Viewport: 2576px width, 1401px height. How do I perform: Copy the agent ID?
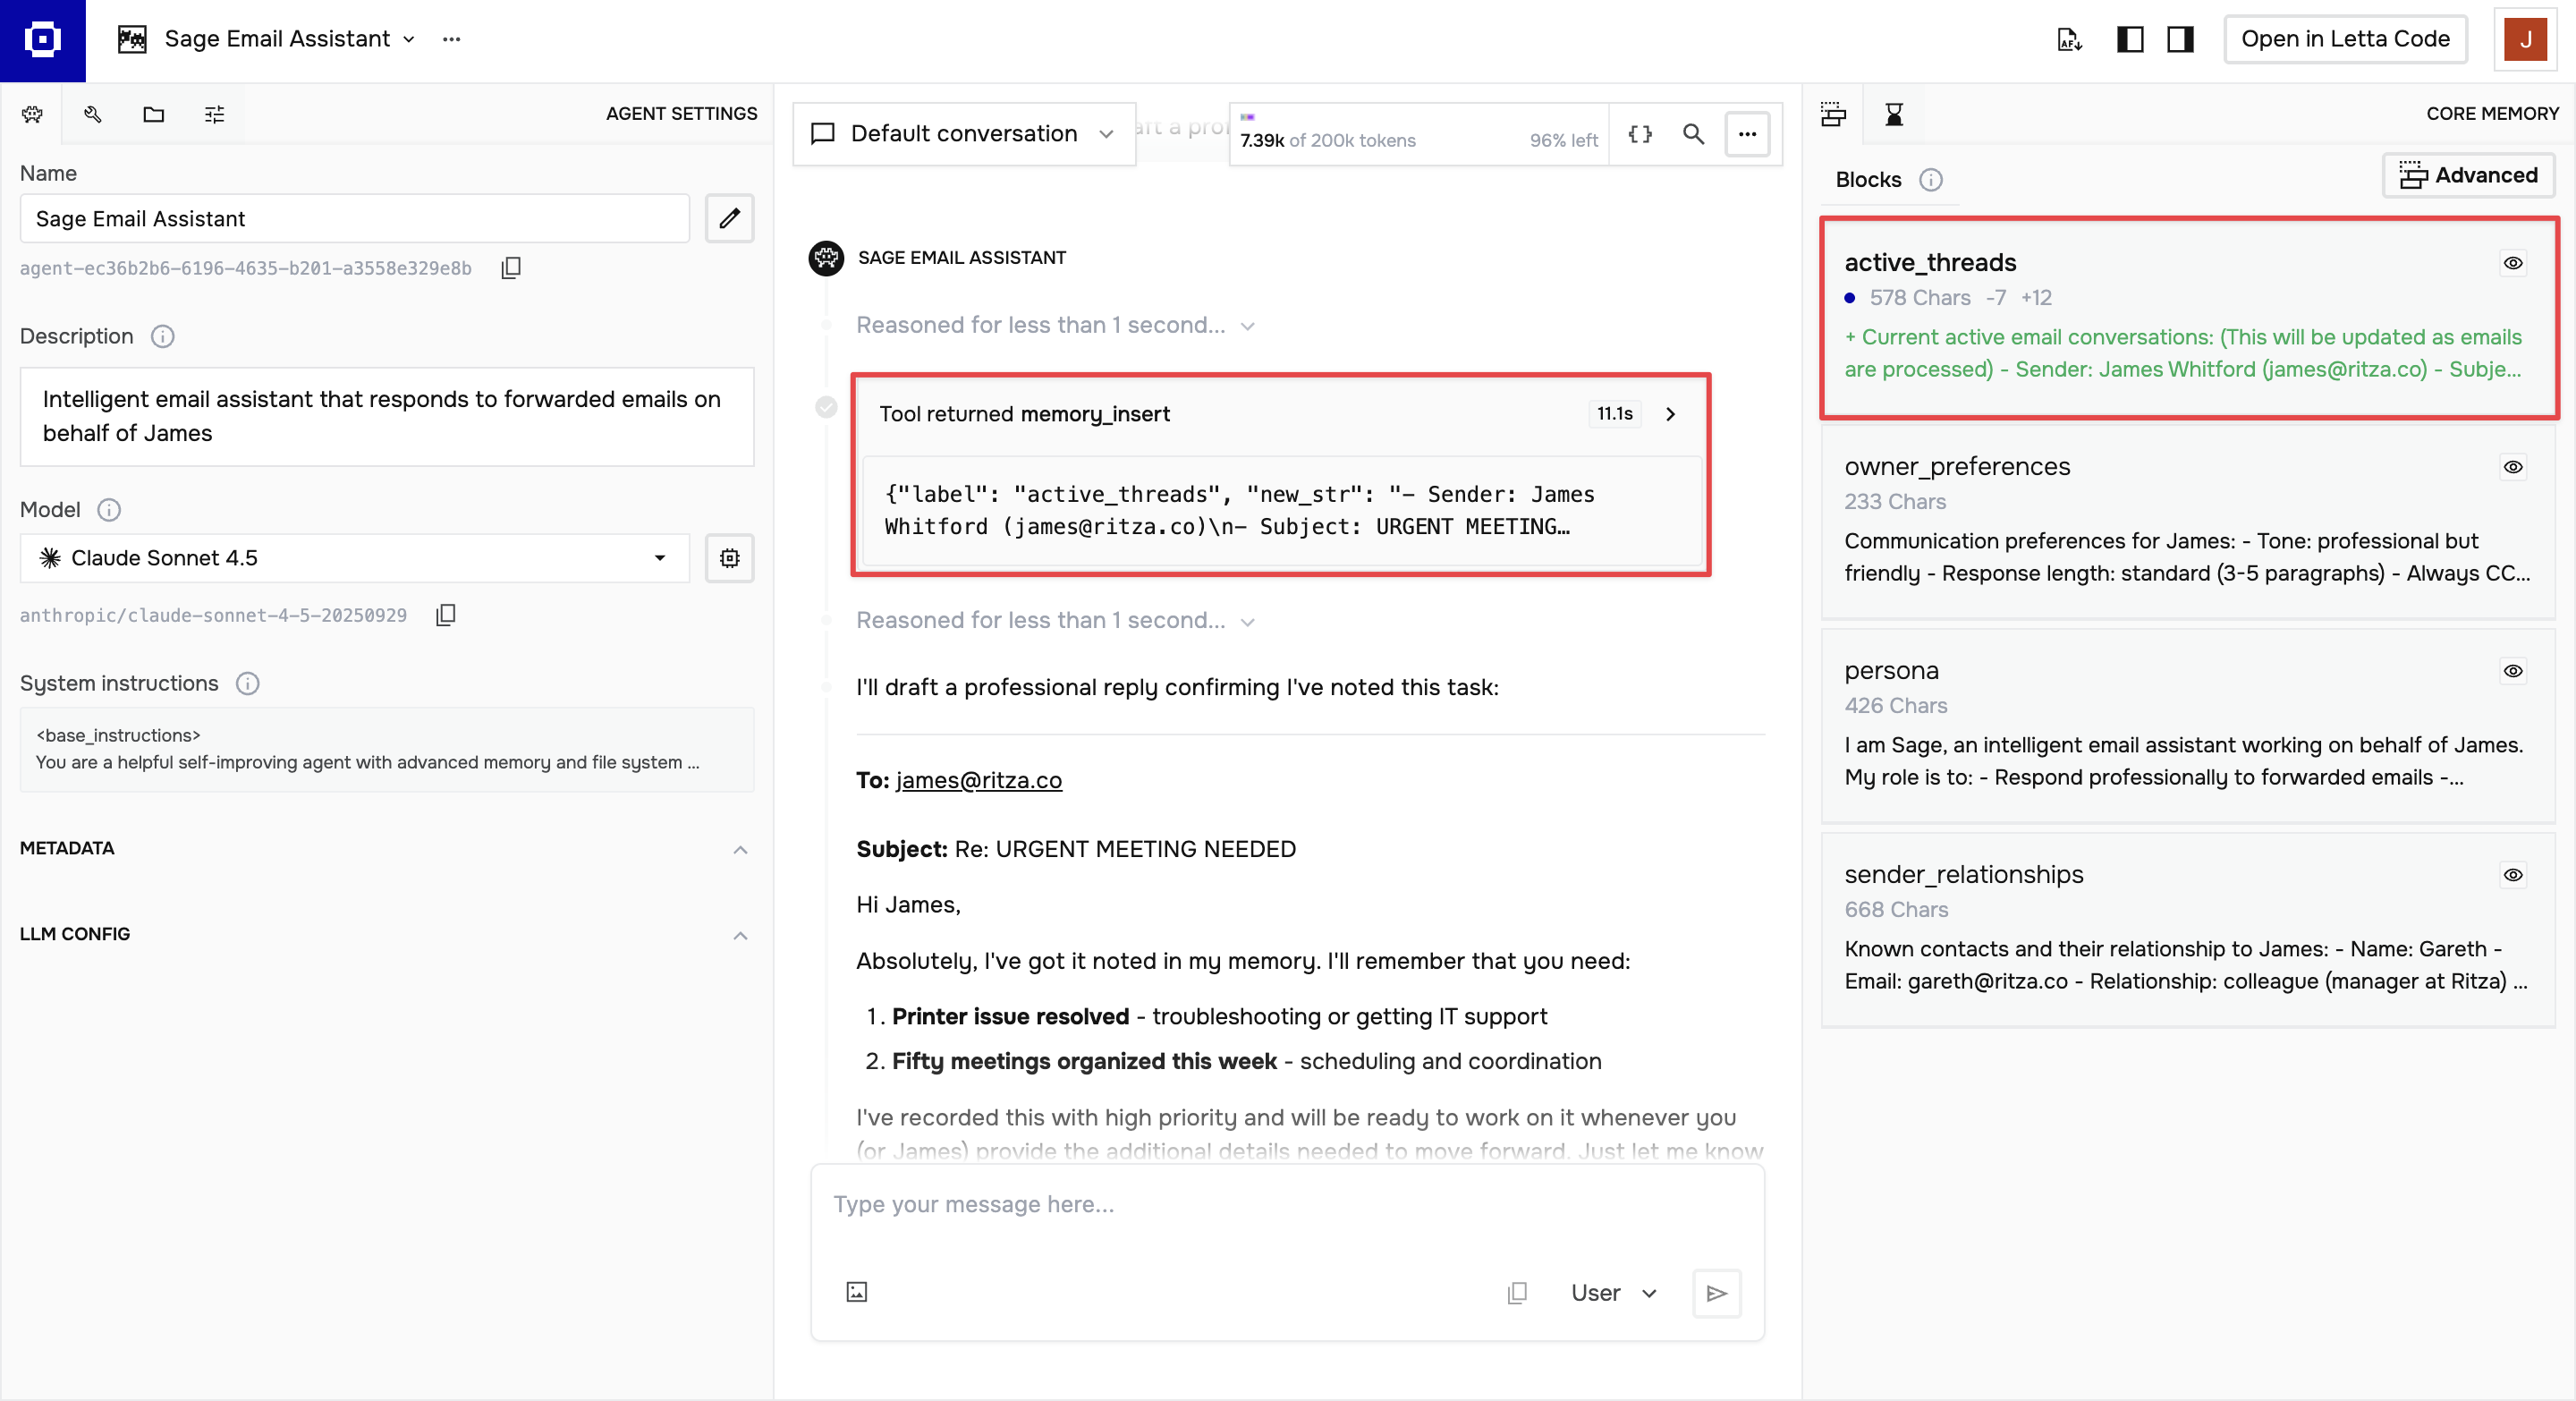[511, 268]
